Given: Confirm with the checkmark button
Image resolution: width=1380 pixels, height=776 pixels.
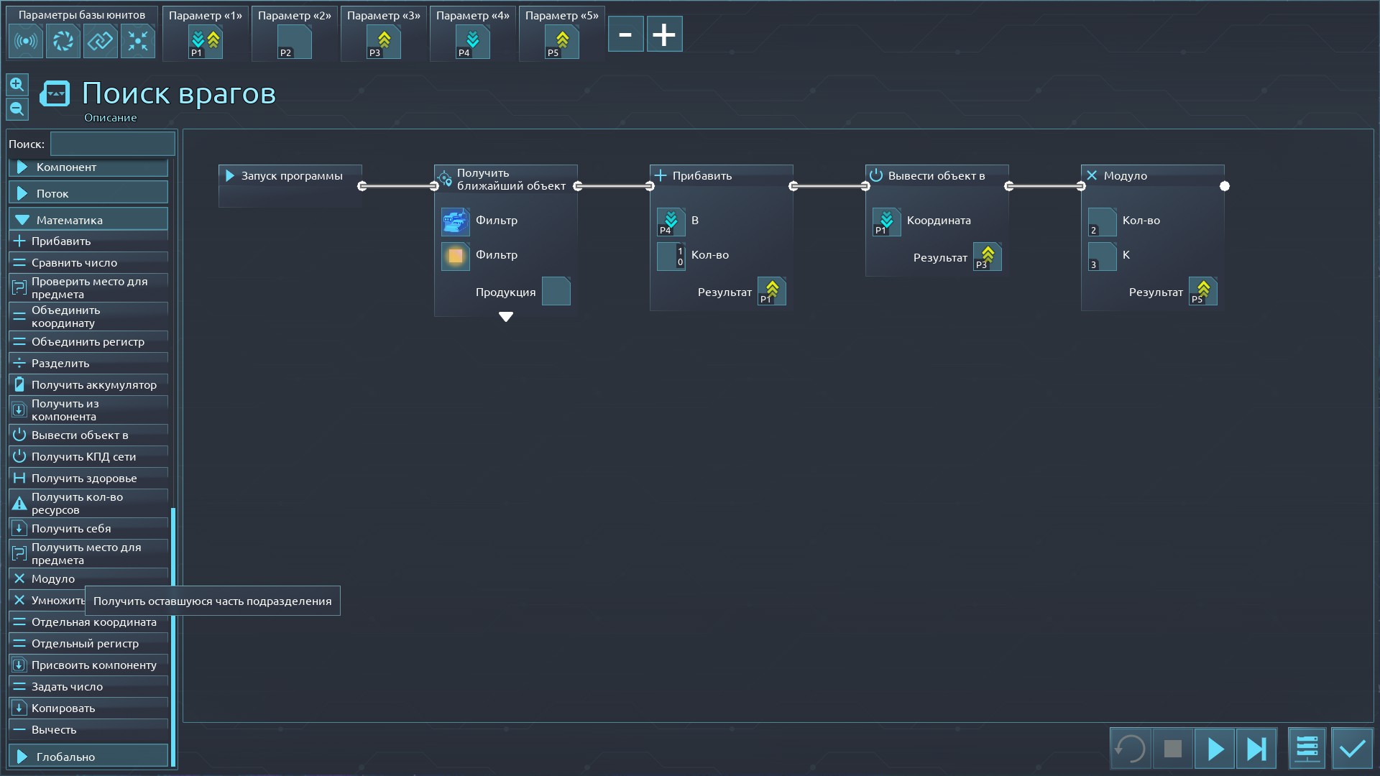Looking at the screenshot, I should point(1352,749).
